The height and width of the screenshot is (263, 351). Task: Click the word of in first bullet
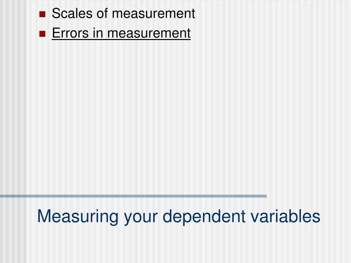[102, 13]
